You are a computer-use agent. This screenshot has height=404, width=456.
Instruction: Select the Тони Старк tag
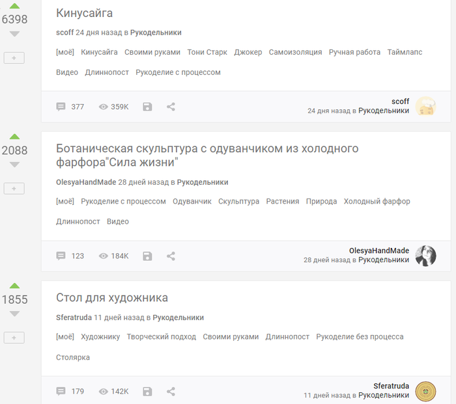pos(207,52)
